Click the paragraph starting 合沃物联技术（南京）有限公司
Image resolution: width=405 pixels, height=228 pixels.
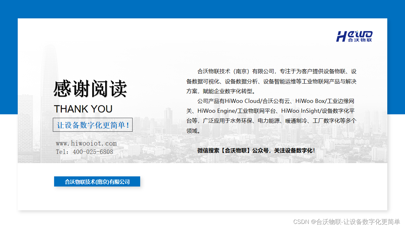pyautogui.click(x=271, y=81)
